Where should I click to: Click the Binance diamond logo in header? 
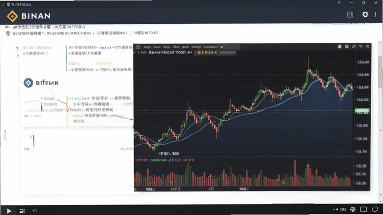click(x=12, y=16)
